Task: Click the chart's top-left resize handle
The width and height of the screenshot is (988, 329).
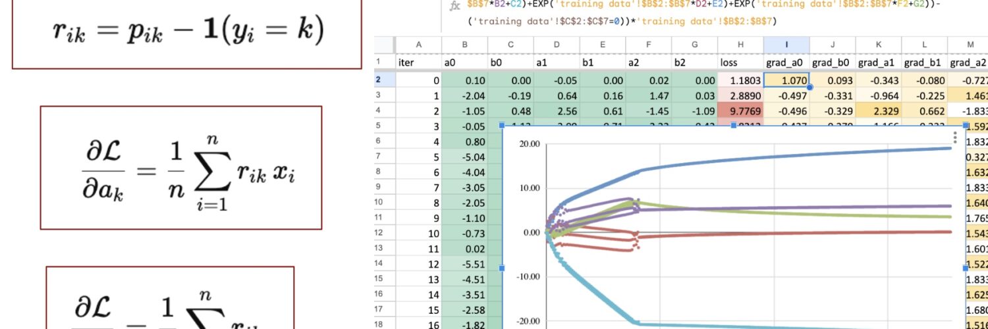Action: (x=503, y=125)
